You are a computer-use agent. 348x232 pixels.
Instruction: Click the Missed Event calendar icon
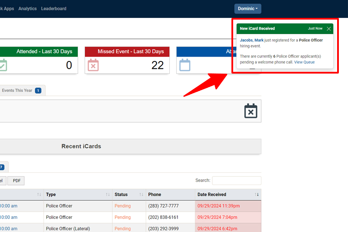(94, 65)
